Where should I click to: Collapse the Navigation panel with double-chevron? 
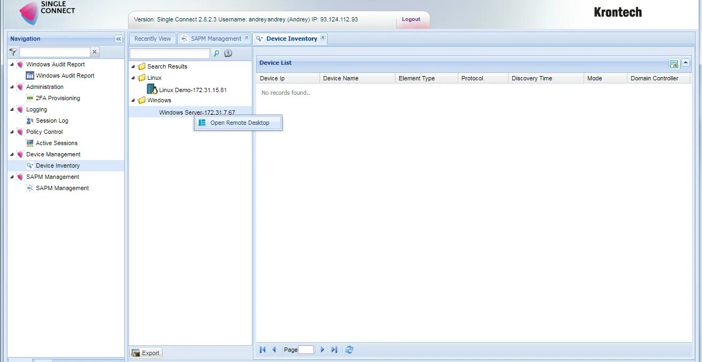point(118,39)
